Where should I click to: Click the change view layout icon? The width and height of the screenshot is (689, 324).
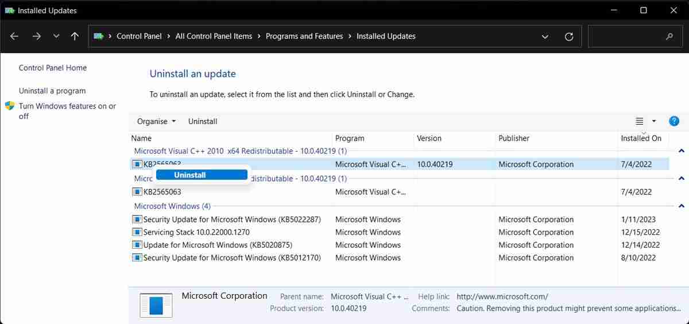click(x=640, y=121)
